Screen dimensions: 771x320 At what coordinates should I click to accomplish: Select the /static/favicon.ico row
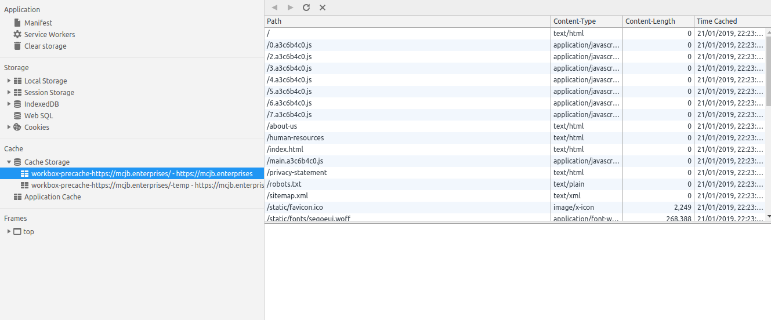(x=515, y=207)
